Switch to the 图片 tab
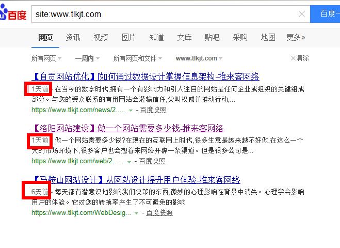This screenshot has height=248, width=340. (x=128, y=37)
